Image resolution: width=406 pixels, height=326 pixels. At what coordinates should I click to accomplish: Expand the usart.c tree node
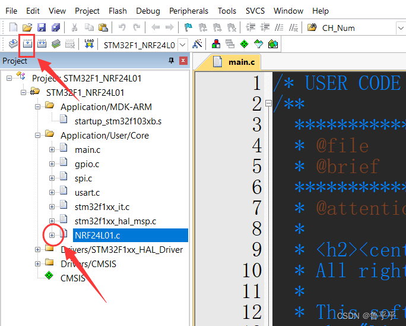tap(52, 192)
